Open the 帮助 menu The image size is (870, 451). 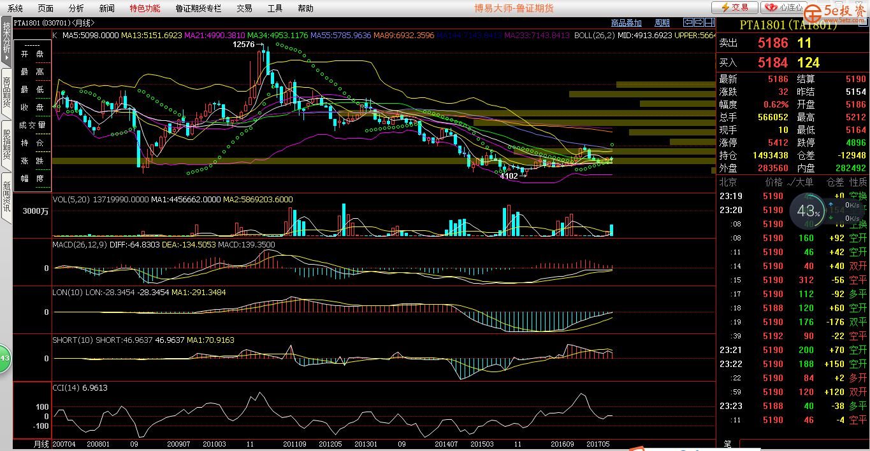305,8
